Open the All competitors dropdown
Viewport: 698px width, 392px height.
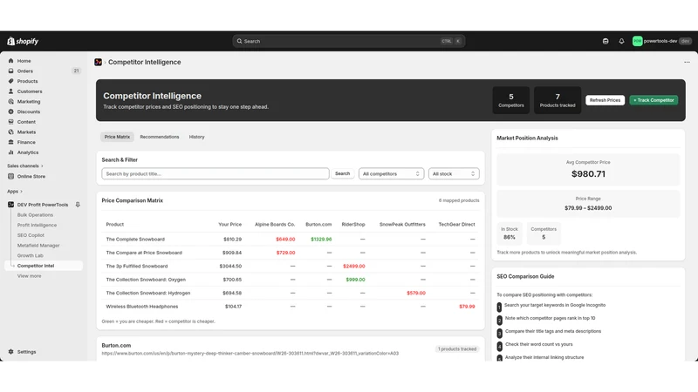point(391,173)
